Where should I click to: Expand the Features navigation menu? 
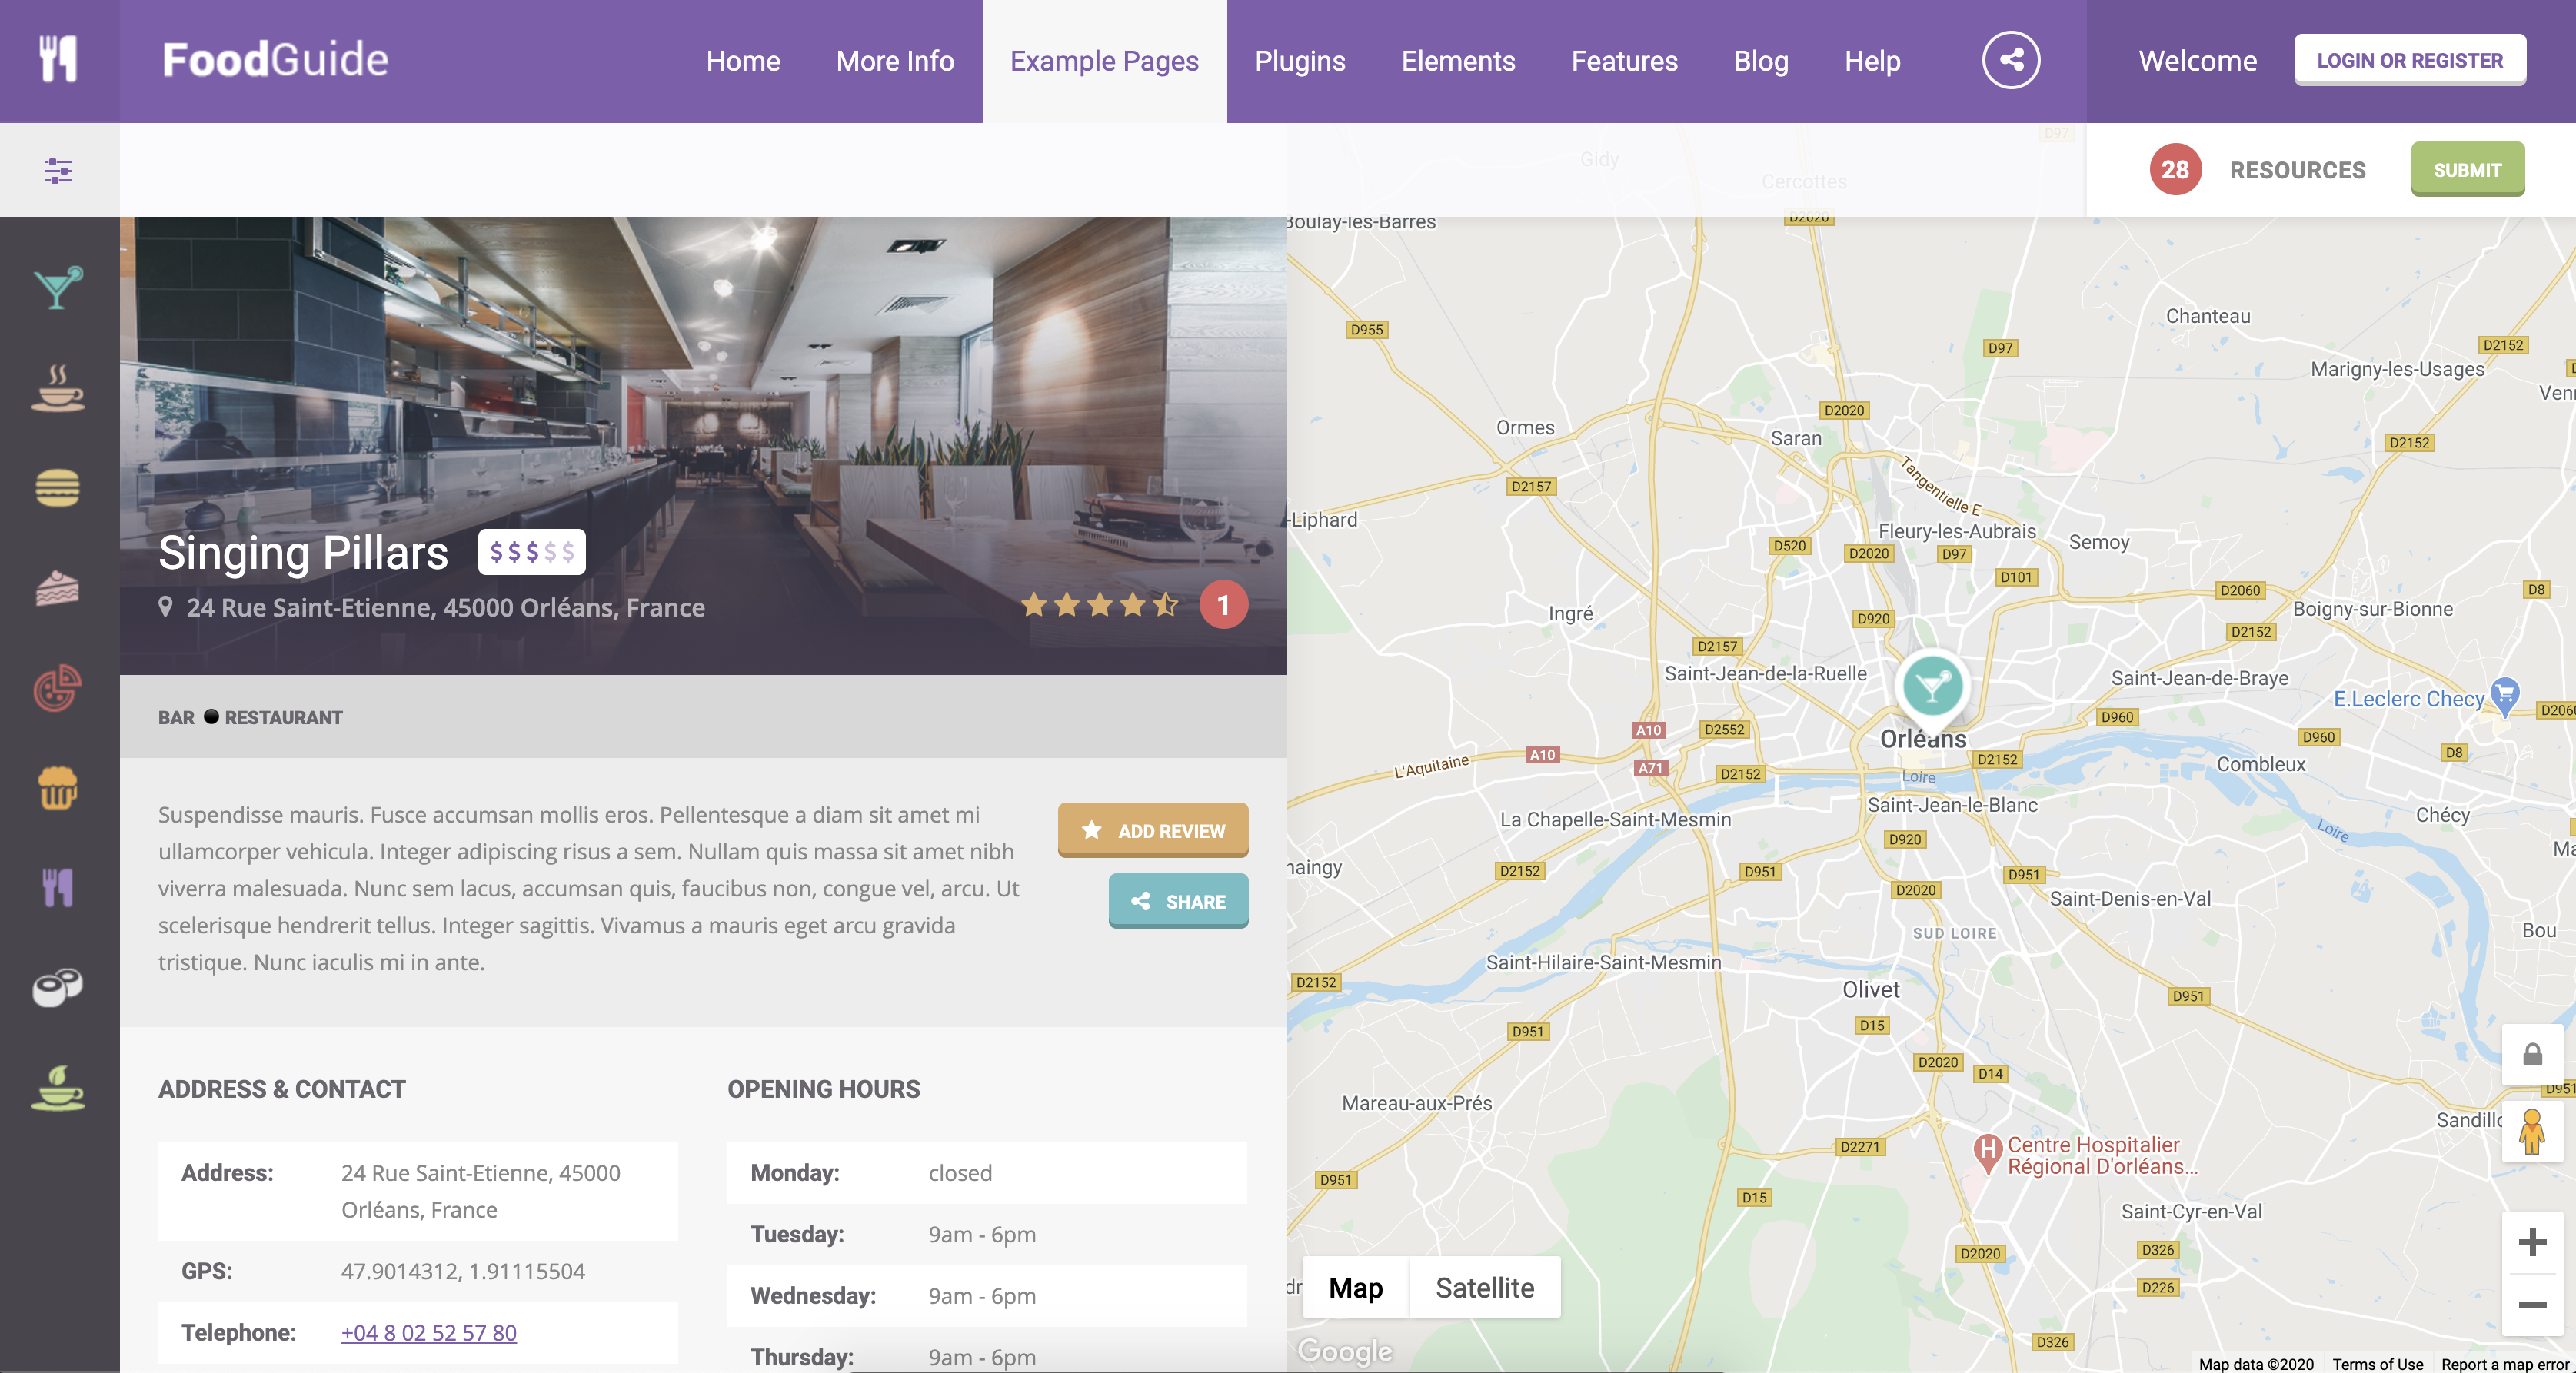click(x=1623, y=61)
